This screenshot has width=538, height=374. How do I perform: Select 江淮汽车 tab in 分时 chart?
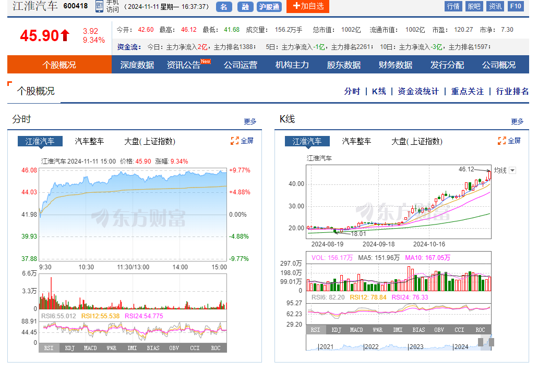click(40, 141)
